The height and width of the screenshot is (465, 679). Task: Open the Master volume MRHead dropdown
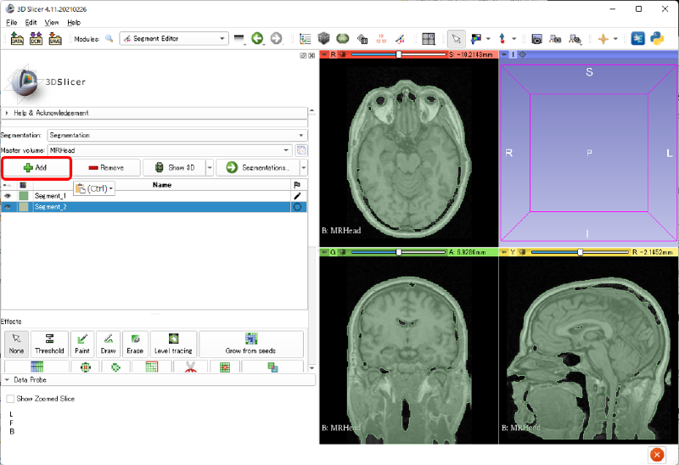point(170,150)
